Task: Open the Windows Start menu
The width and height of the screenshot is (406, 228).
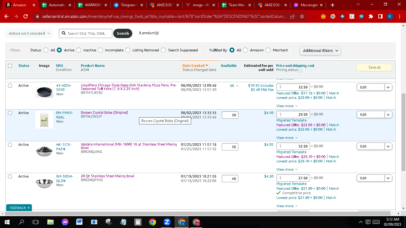Action: 7,222
